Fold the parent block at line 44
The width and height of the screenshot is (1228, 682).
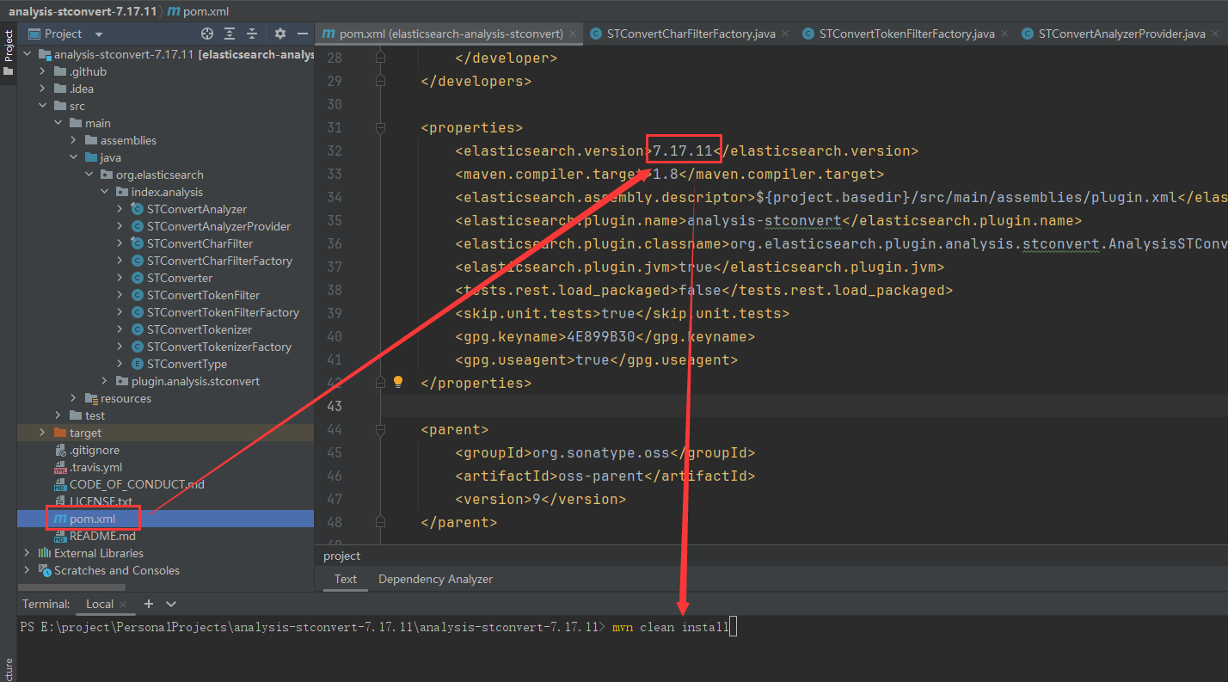(380, 429)
